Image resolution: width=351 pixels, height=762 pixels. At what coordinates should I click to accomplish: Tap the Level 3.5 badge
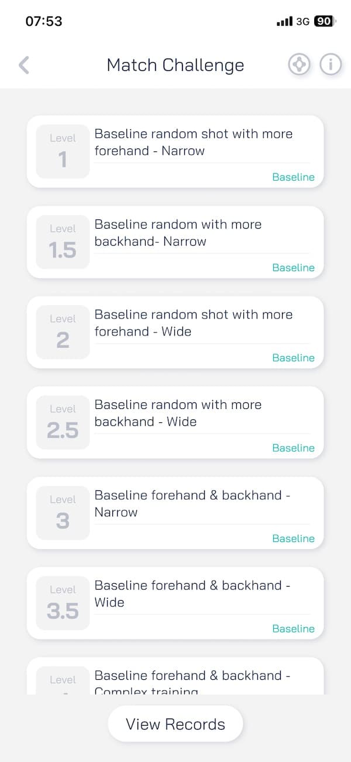pyautogui.click(x=63, y=603)
